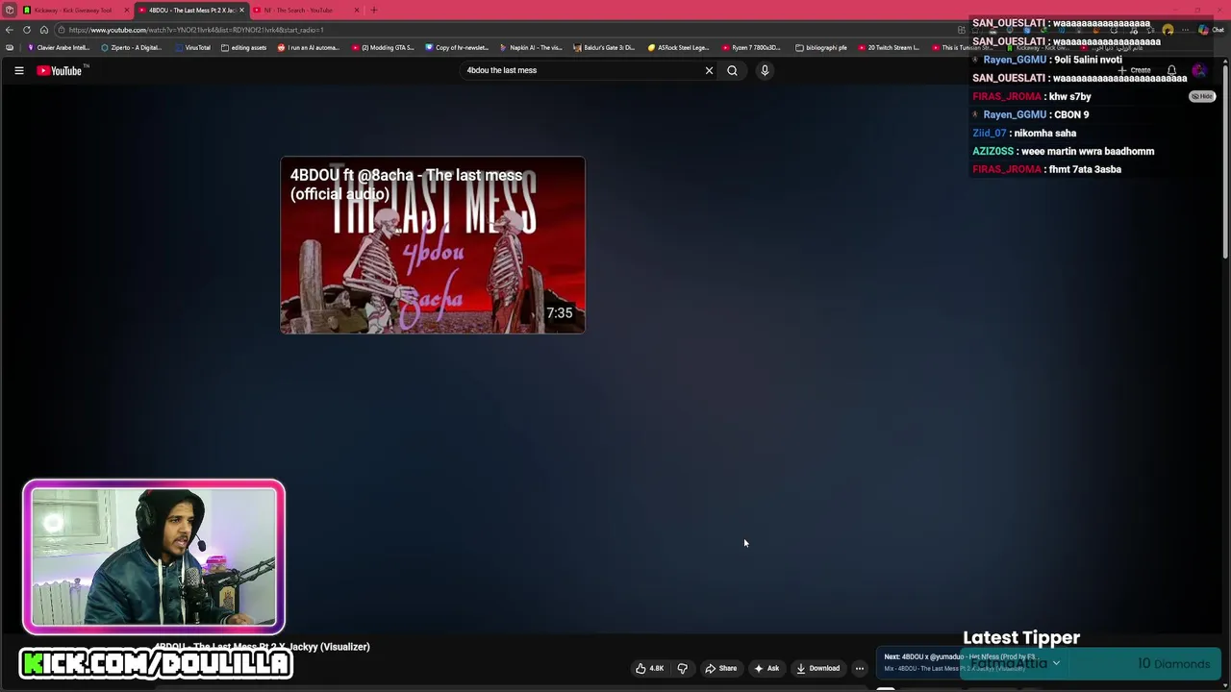Like the video with thumbs-up 4.8K
Screen dimensions: 1231x692
tap(650, 668)
